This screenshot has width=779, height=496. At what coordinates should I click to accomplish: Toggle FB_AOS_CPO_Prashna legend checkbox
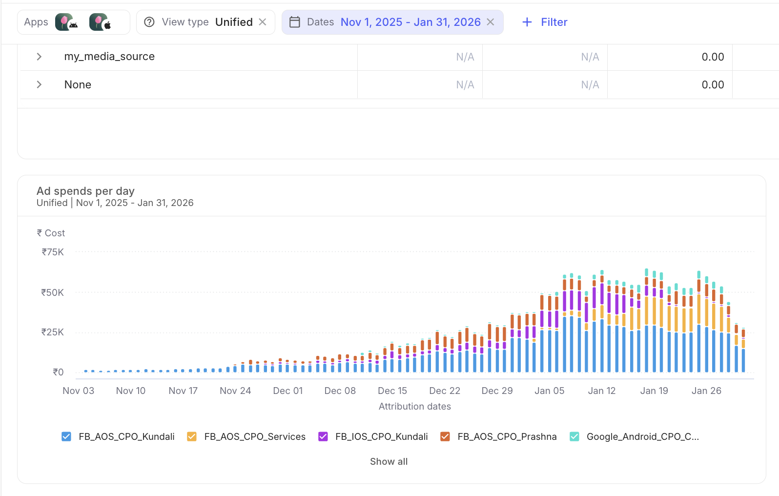[445, 436]
